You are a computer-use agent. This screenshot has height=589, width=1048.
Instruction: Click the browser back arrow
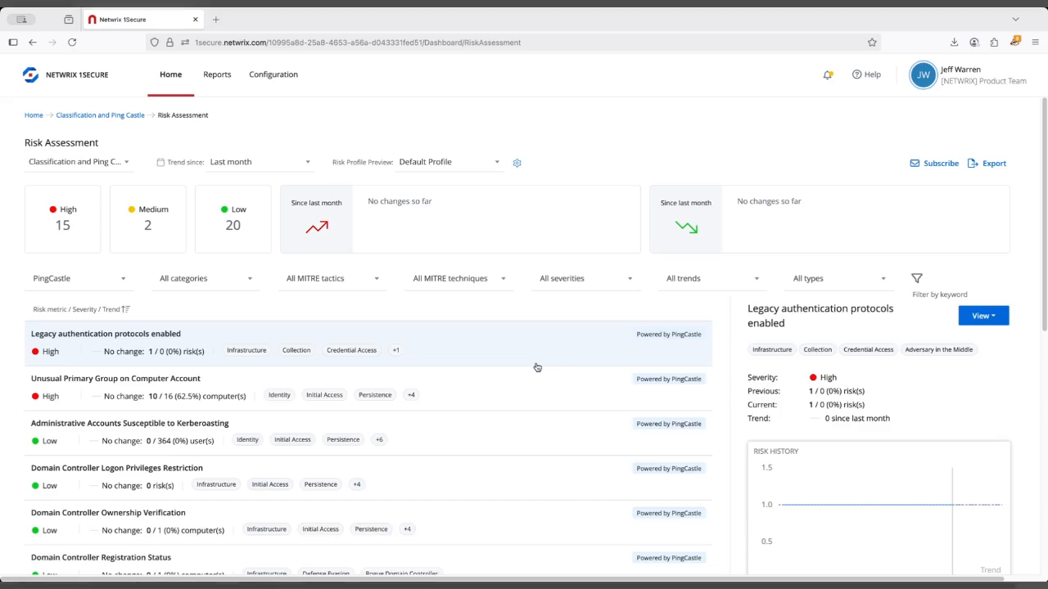click(x=33, y=43)
